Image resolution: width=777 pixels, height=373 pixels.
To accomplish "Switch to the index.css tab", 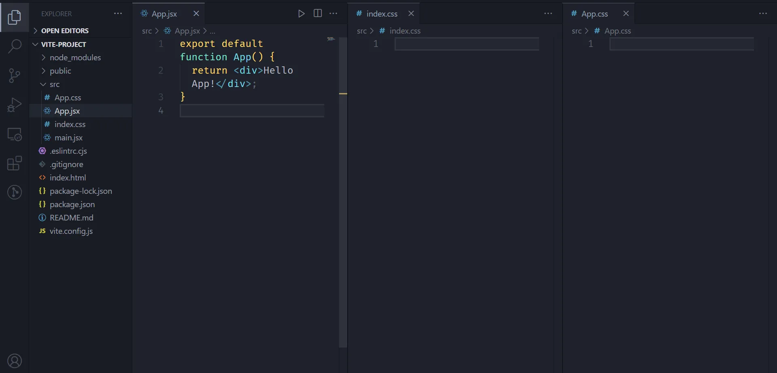I will [x=382, y=14].
